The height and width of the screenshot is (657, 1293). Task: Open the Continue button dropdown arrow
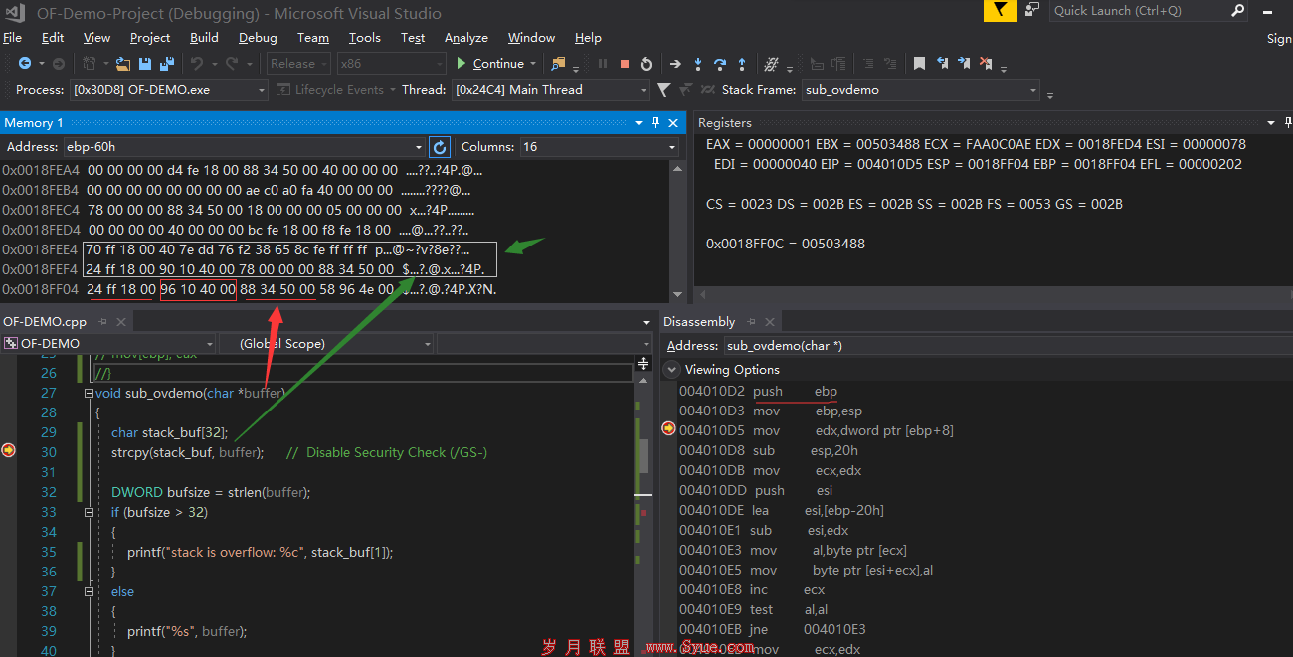tap(533, 64)
